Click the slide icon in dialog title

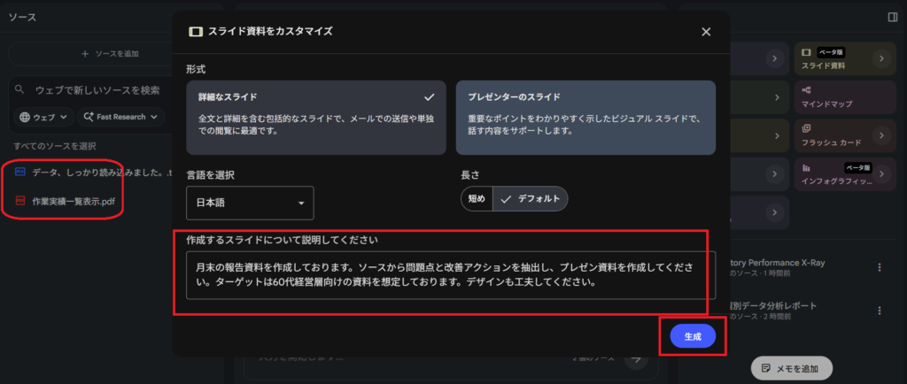pos(196,32)
